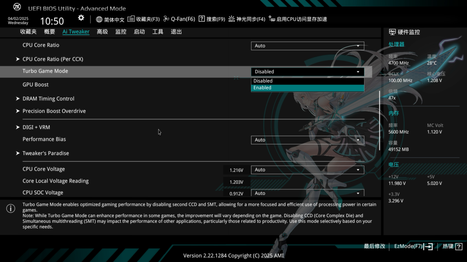Expand Precision Boost Overdrive section
The image size is (467, 262).
[x=54, y=111]
